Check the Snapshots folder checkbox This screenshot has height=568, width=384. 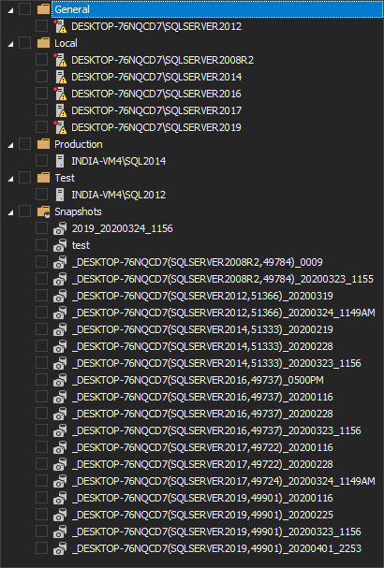(x=24, y=211)
